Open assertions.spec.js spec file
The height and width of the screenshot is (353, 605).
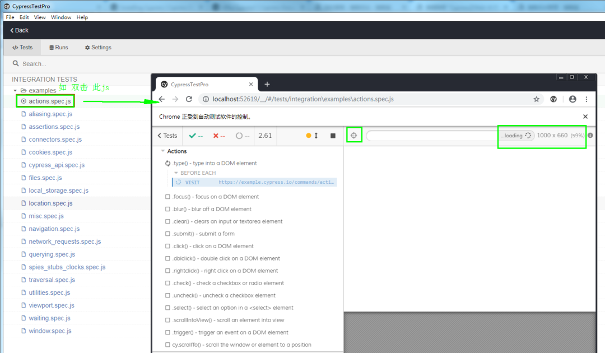tap(54, 127)
